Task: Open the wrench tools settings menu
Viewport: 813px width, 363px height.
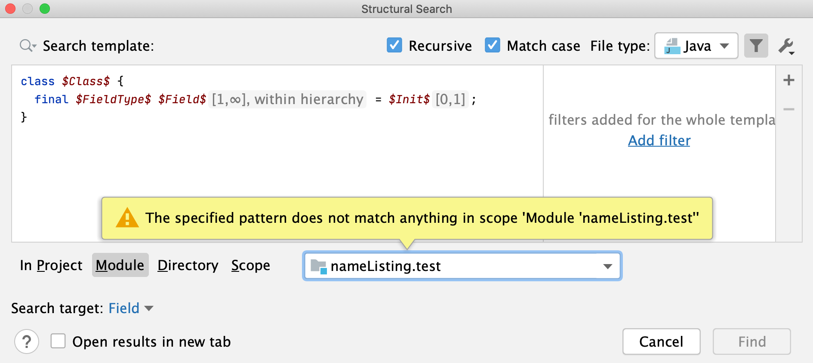Action: pos(786,46)
